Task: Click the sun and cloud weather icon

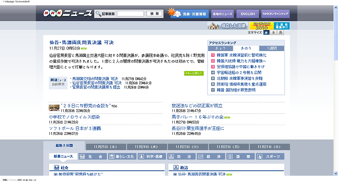Action: [x=174, y=13]
